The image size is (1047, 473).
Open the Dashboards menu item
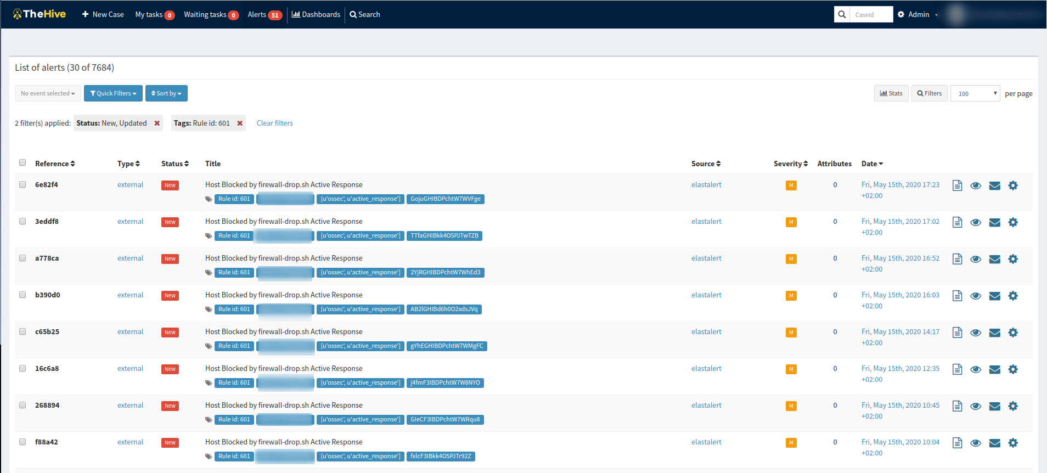pos(316,15)
